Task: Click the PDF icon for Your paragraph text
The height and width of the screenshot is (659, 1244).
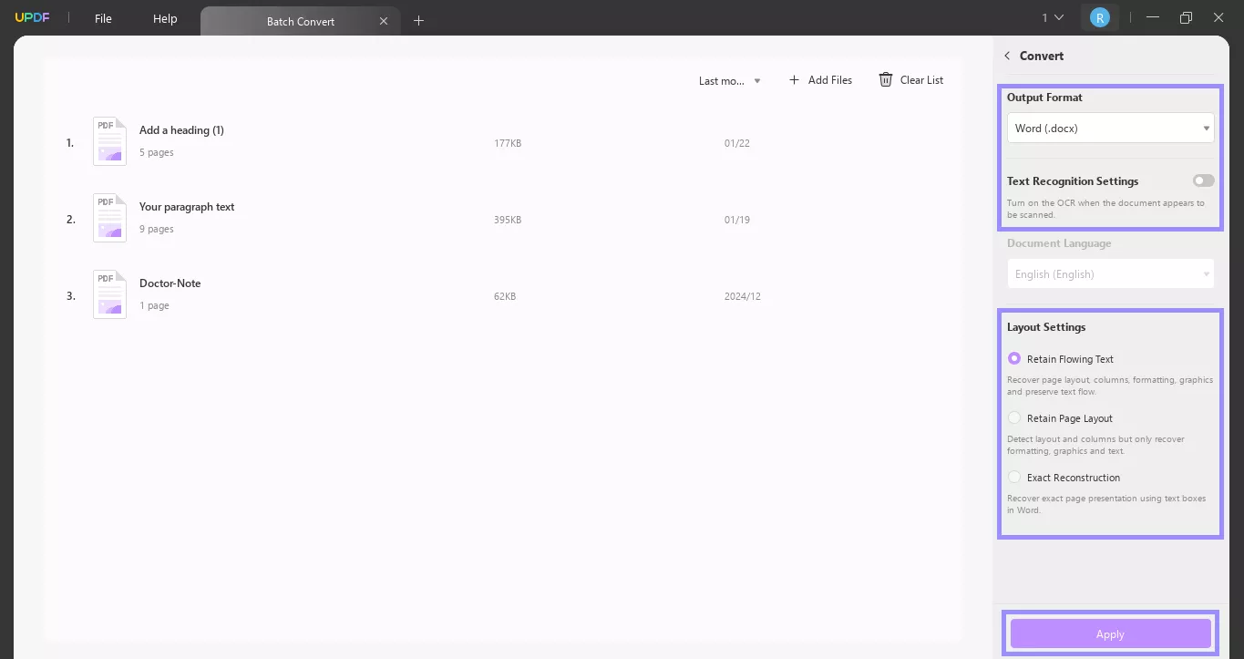Action: 108,217
